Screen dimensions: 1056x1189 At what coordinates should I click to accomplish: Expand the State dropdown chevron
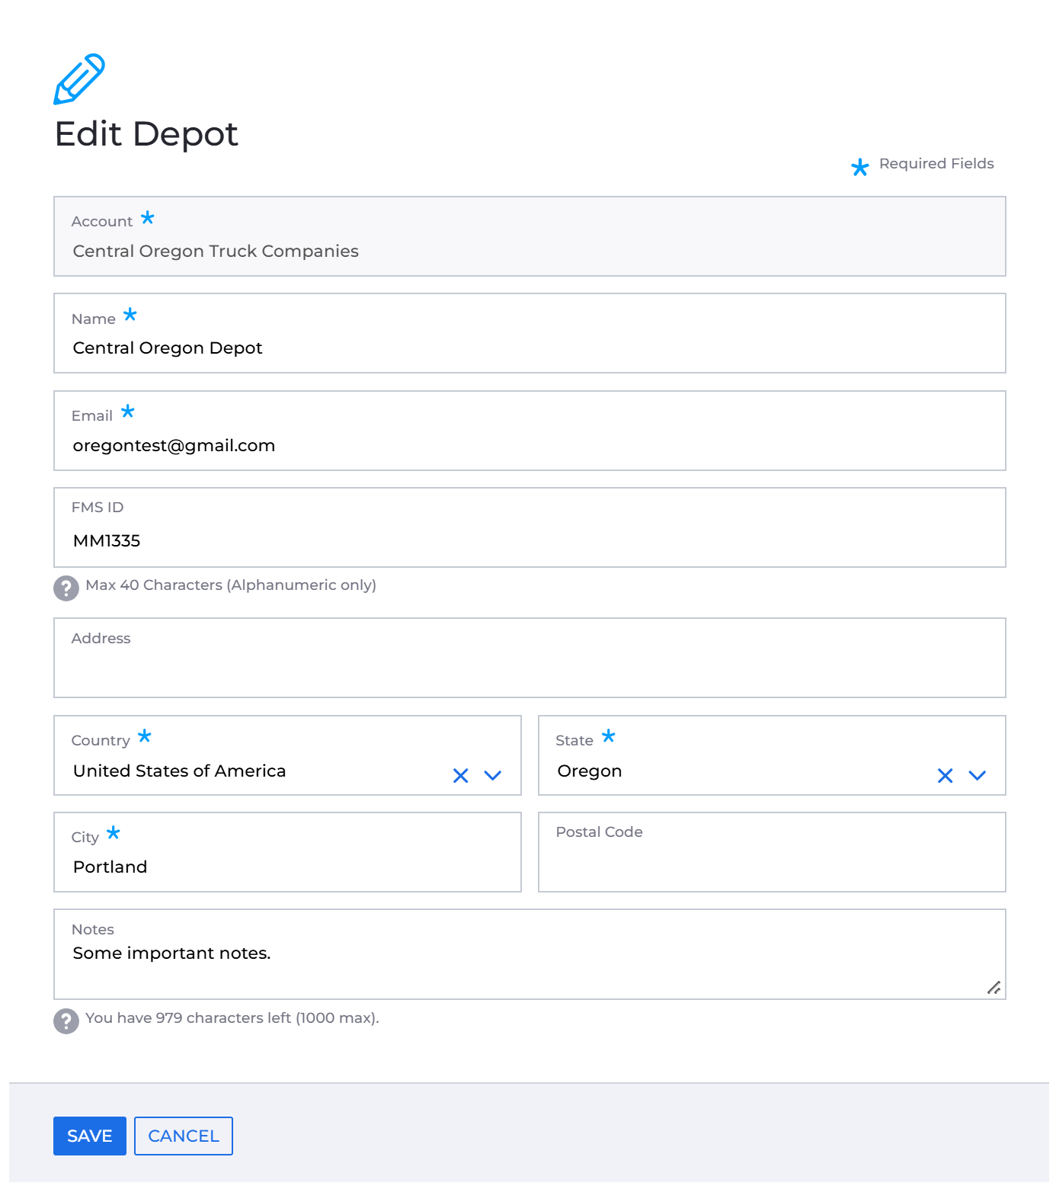tap(978, 776)
